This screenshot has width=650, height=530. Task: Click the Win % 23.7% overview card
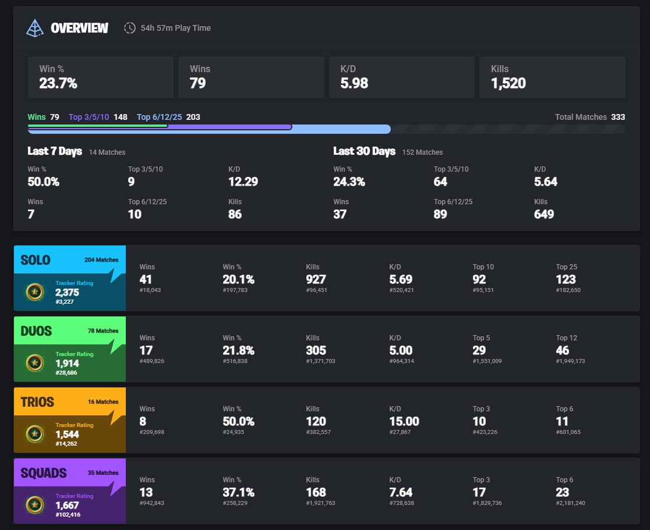pos(101,77)
